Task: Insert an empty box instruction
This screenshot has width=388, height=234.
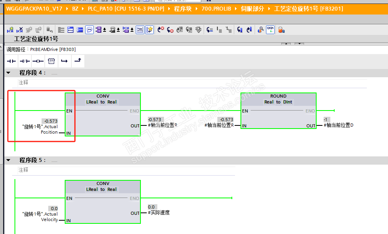Action: 51,61
